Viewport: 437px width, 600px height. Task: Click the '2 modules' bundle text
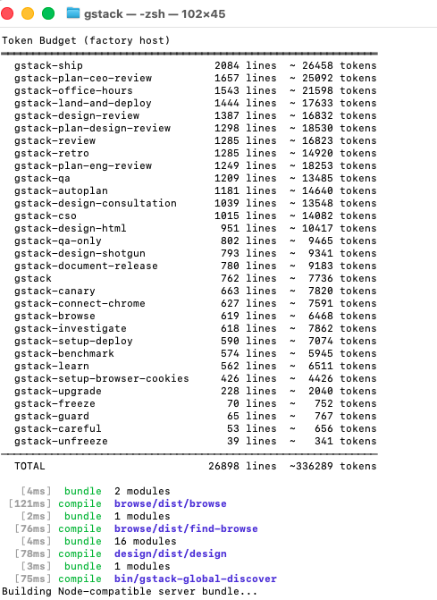click(x=142, y=491)
